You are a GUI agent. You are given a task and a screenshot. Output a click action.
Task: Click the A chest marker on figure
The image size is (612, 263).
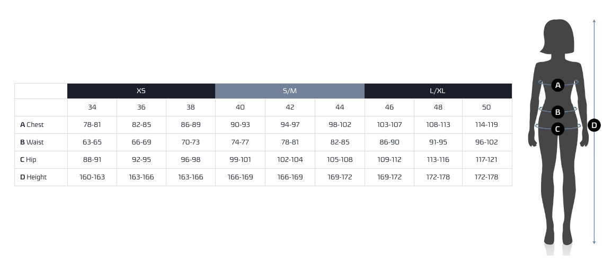[557, 85]
